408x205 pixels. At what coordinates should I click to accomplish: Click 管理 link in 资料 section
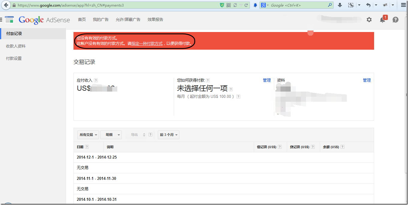[367, 80]
